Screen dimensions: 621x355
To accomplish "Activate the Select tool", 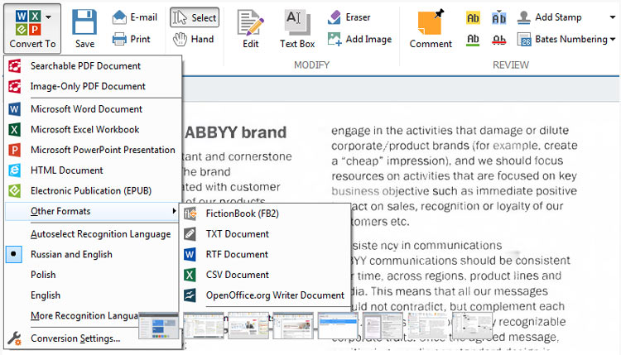I will [195, 18].
